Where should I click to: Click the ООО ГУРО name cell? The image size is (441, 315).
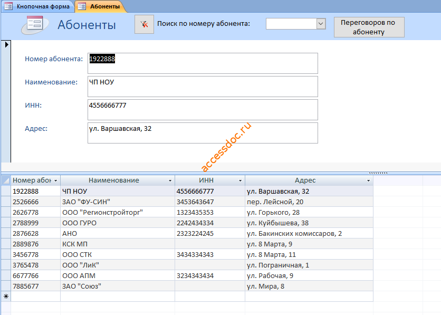coord(118,223)
